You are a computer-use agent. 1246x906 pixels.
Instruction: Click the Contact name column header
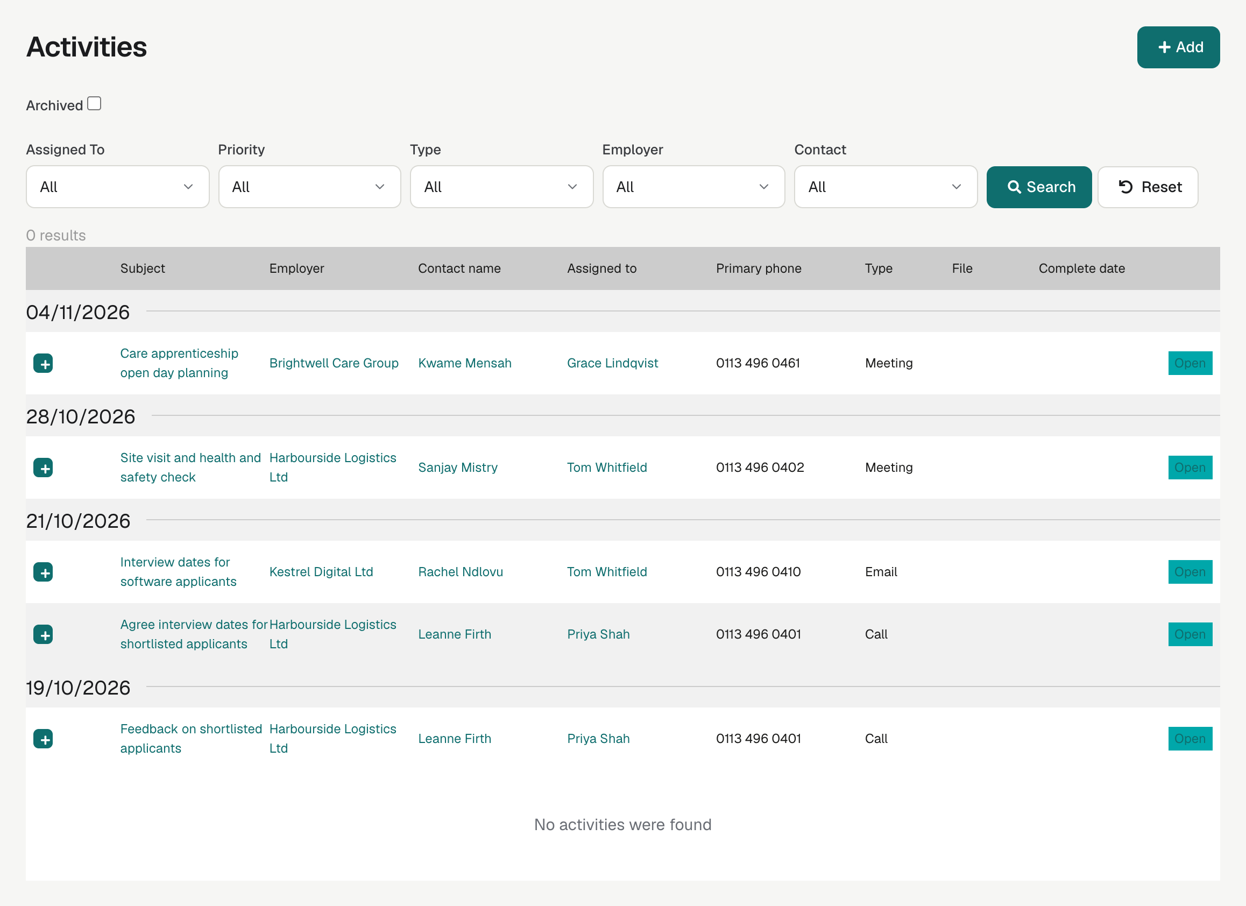[459, 268]
